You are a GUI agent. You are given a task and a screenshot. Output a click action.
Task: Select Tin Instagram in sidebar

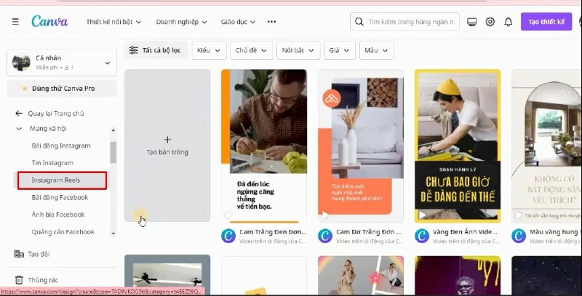click(x=52, y=163)
